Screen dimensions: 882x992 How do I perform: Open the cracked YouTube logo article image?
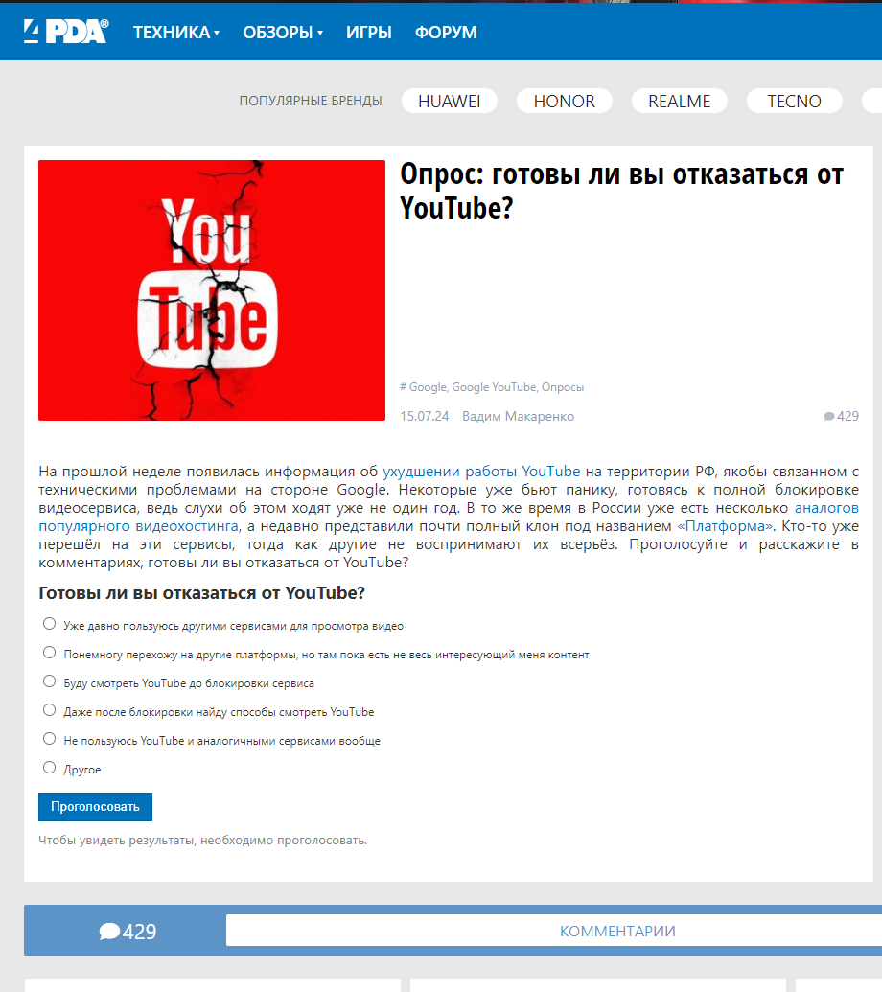click(x=212, y=290)
